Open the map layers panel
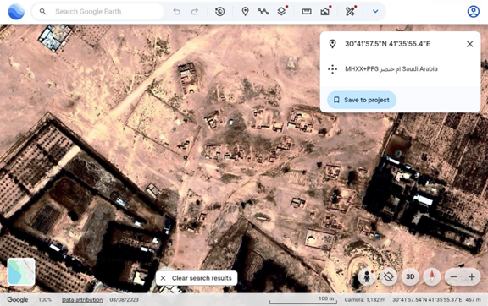 [281, 12]
